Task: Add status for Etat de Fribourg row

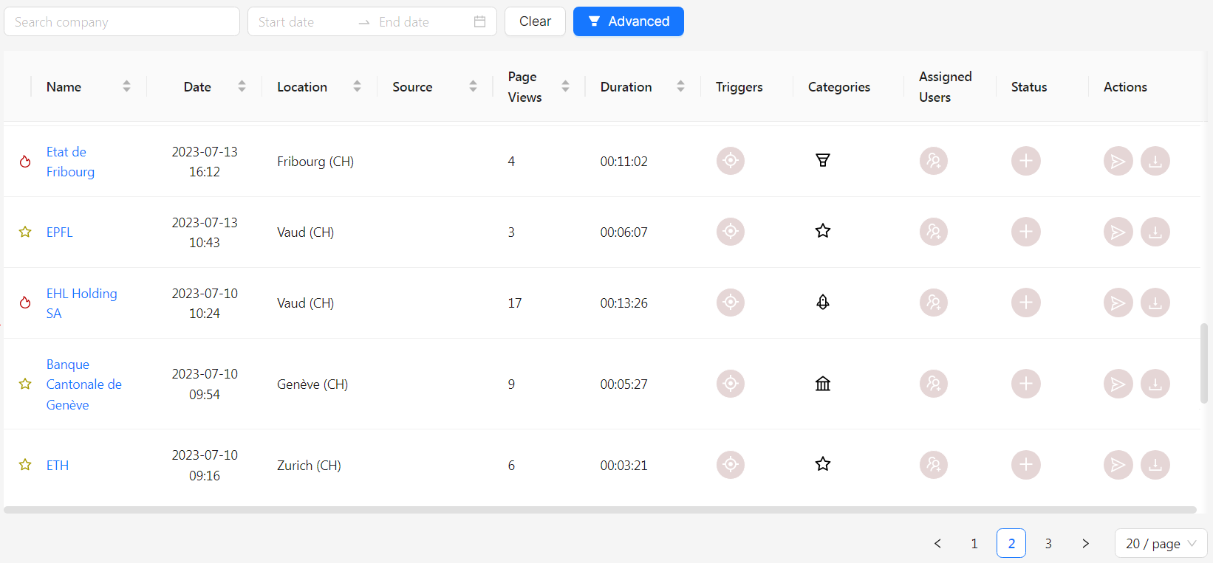Action: [1026, 161]
